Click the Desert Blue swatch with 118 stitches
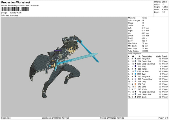Screen dimensions: 169x120 point(135,94)
